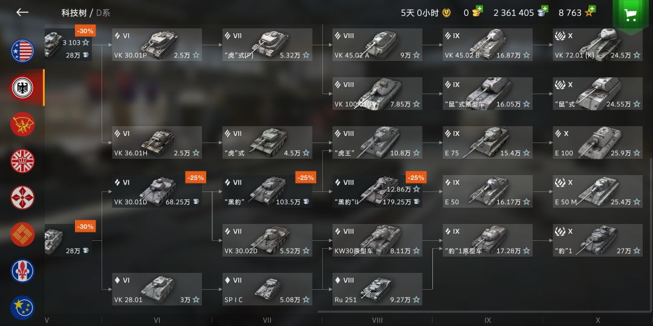Image resolution: width=653 pixels, height=326 pixels.
Task: Select the Japanese nation emblem icon
Action: (22, 197)
